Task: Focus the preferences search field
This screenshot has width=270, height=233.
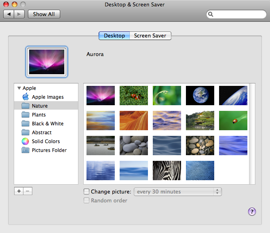Action: click(x=236, y=14)
